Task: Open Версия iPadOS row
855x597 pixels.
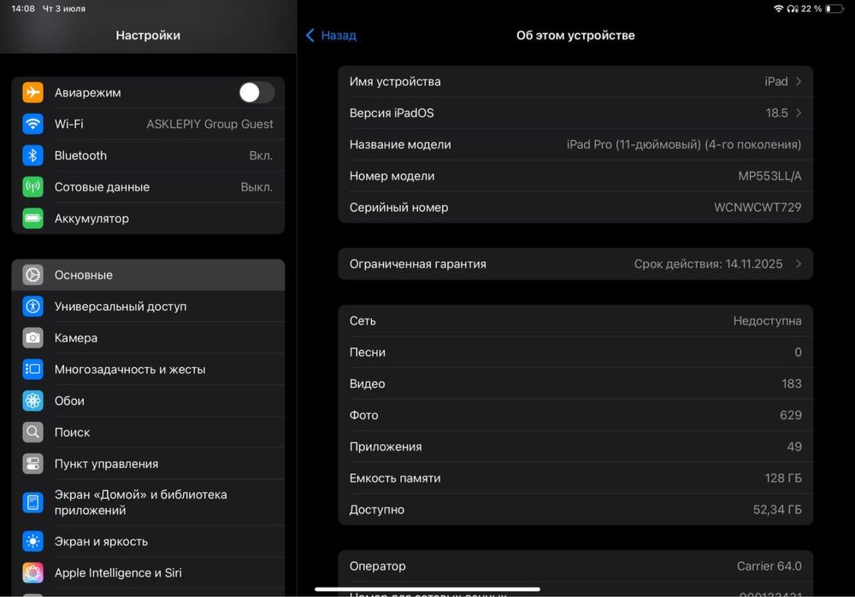Action: (575, 114)
